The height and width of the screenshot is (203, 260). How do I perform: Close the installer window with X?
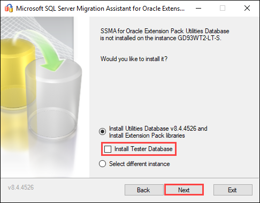pyautogui.click(x=247, y=8)
